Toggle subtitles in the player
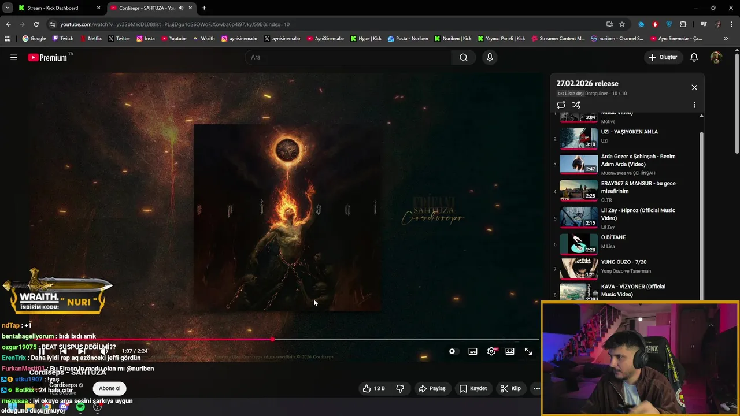 pyautogui.click(x=473, y=351)
